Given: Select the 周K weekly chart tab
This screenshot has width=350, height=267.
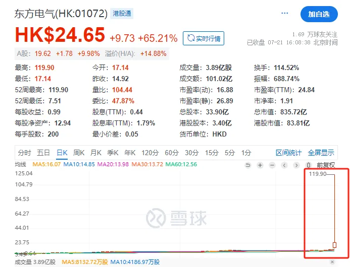Looking at the screenshot, I should (x=78, y=153).
